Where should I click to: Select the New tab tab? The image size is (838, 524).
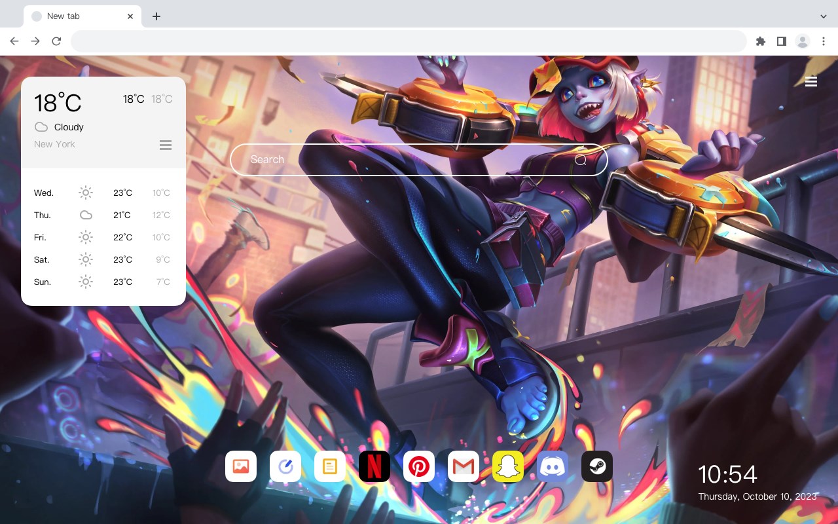[82, 16]
